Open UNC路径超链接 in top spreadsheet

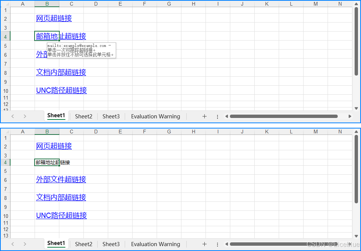tap(62, 90)
